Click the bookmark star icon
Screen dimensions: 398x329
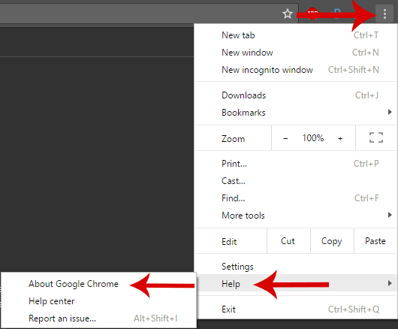point(288,14)
